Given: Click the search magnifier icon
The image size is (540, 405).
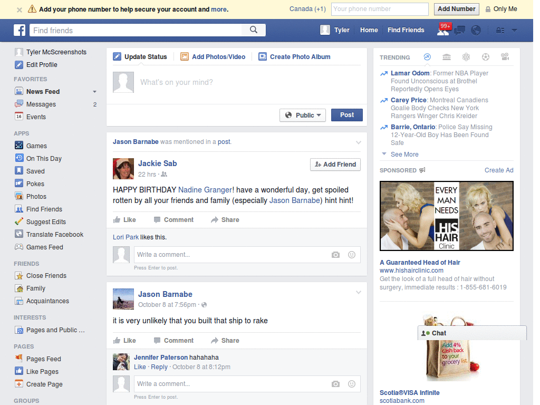Looking at the screenshot, I should pos(254,30).
